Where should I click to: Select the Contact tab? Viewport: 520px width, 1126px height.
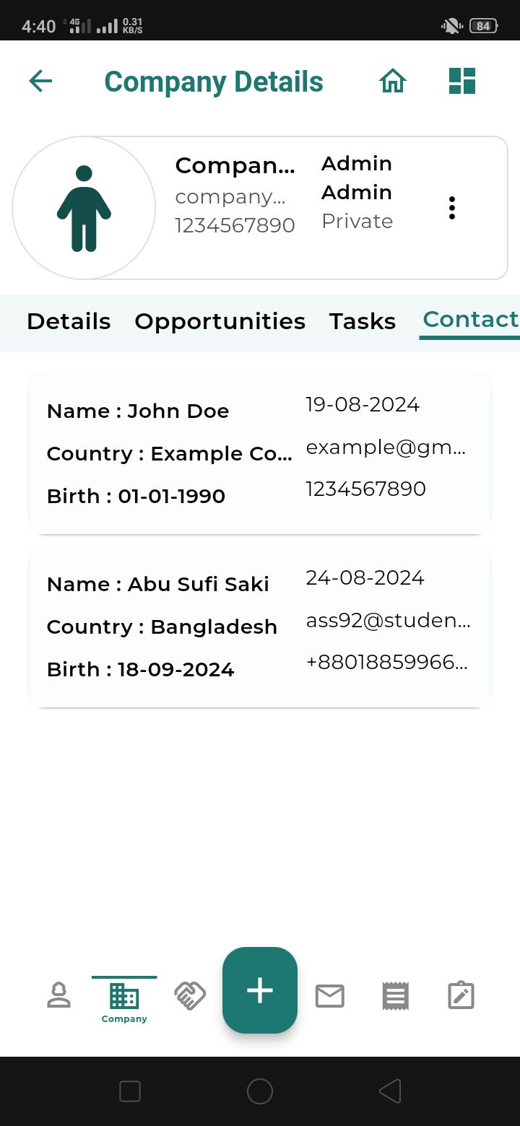coord(470,320)
